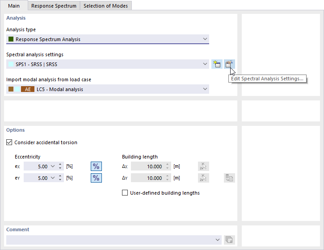The image size is (324, 250).
Task: Decrease eY eccentricity with down arrow
Action: point(60,180)
